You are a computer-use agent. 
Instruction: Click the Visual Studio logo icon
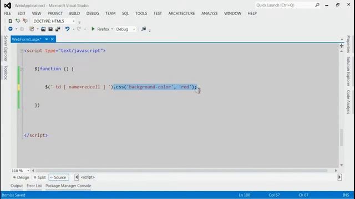pyautogui.click(x=8, y=6)
